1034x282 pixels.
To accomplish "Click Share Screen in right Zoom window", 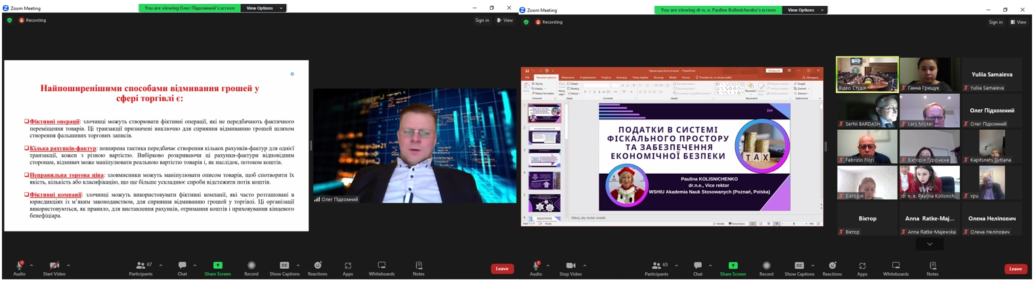I will tap(733, 268).
